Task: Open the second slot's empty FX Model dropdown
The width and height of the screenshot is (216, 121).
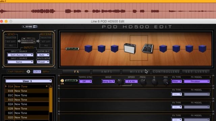Action: tap(197, 94)
